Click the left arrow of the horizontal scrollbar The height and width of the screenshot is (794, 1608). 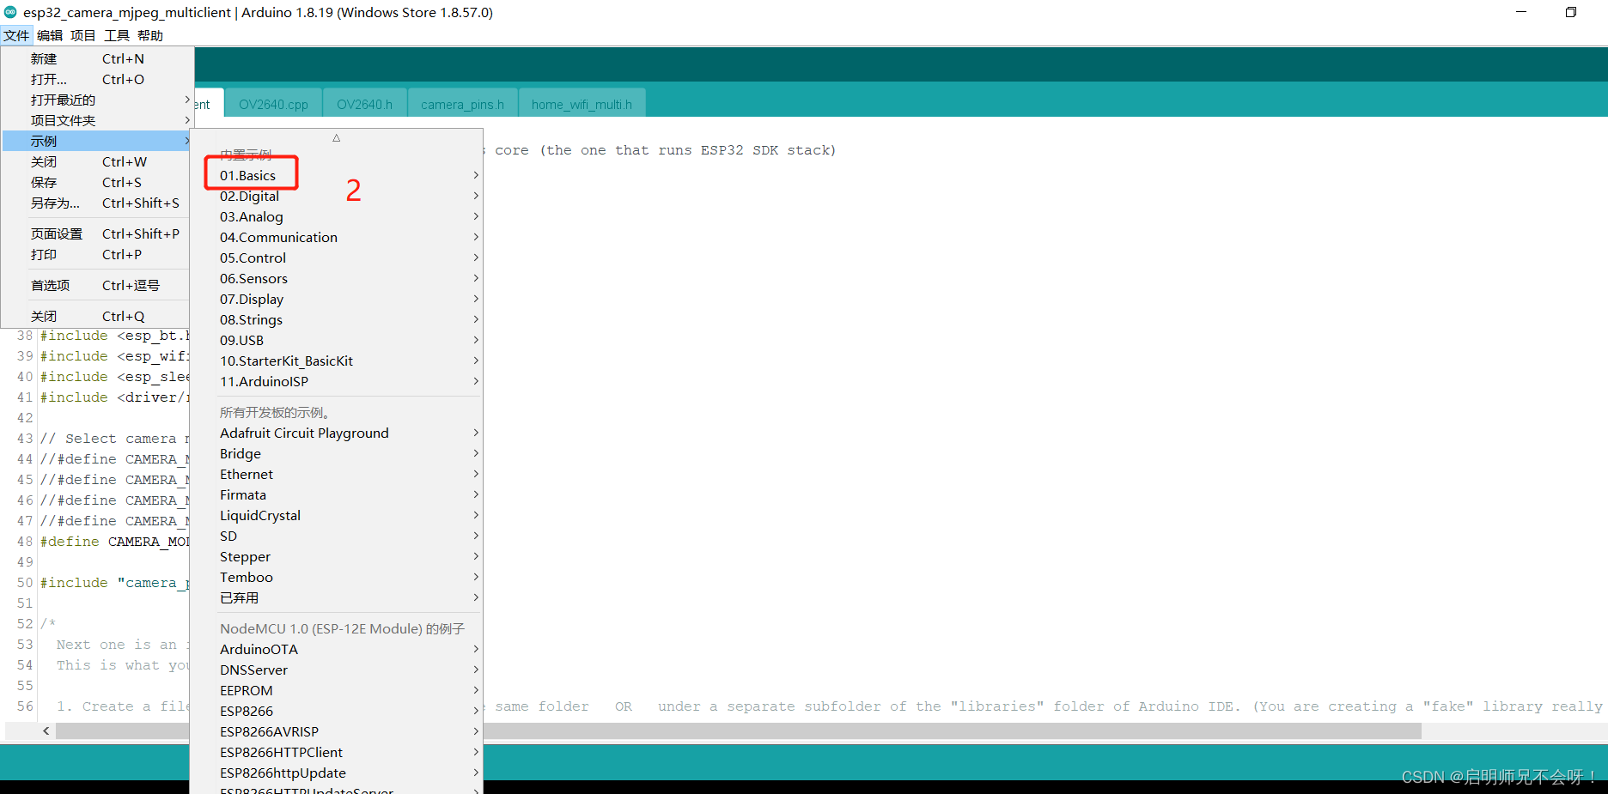pos(46,730)
